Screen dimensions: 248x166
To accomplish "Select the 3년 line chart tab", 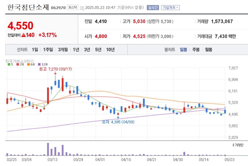I will click(x=87, y=50).
